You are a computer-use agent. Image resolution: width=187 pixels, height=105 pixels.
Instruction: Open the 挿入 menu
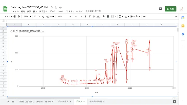pyautogui.click(x=35, y=11)
